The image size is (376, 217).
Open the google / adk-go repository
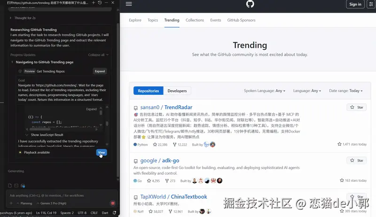pyautogui.click(x=160, y=161)
